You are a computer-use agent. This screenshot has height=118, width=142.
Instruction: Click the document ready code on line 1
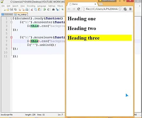click(38, 18)
